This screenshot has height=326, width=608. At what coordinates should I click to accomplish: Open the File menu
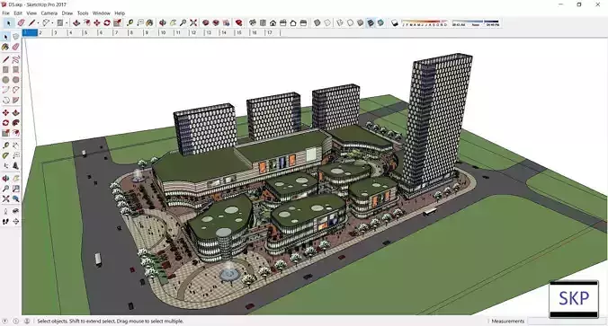pos(5,13)
